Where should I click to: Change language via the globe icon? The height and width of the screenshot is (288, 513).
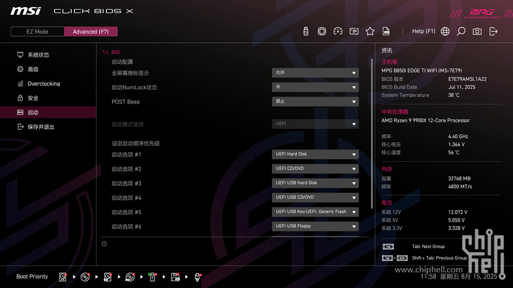(x=445, y=31)
